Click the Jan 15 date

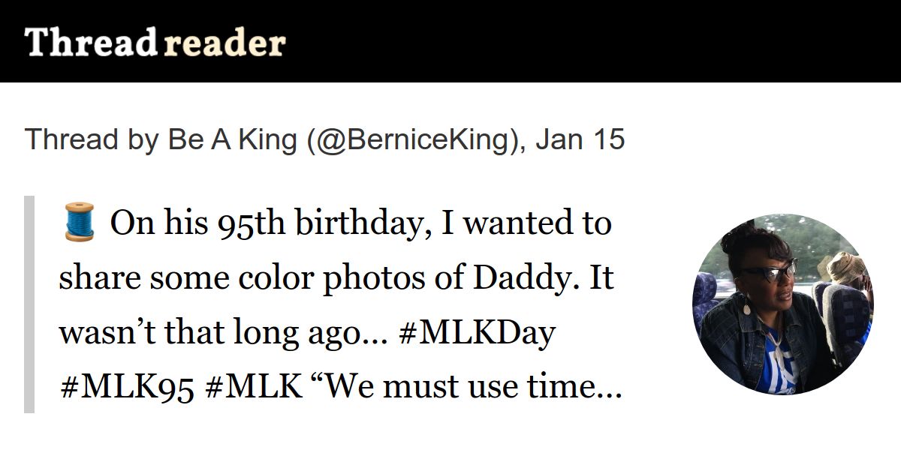pos(580,139)
